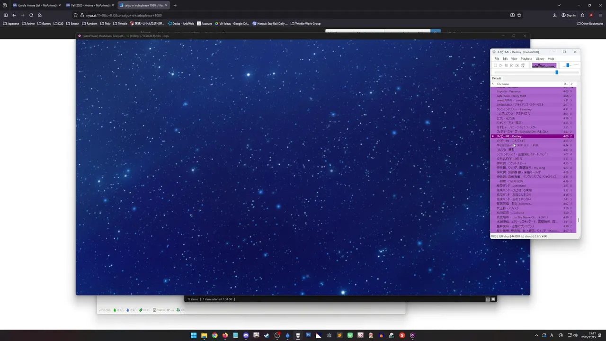Select playing track 'メイビーME - Destiny'

coord(533,136)
